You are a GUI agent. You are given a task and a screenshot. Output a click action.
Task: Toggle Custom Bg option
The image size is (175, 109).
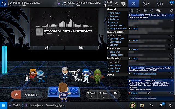pos(114,42)
